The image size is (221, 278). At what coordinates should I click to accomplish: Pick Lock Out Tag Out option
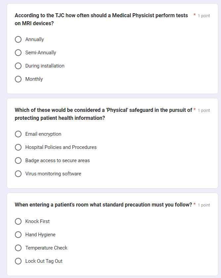tap(19, 261)
